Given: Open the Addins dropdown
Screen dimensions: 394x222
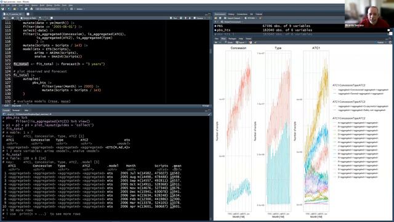Looking at the screenshot, I should [x=81, y=9].
